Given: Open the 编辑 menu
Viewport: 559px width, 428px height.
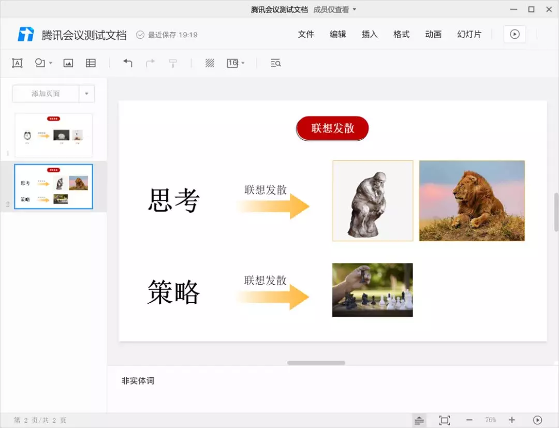Looking at the screenshot, I should point(337,34).
